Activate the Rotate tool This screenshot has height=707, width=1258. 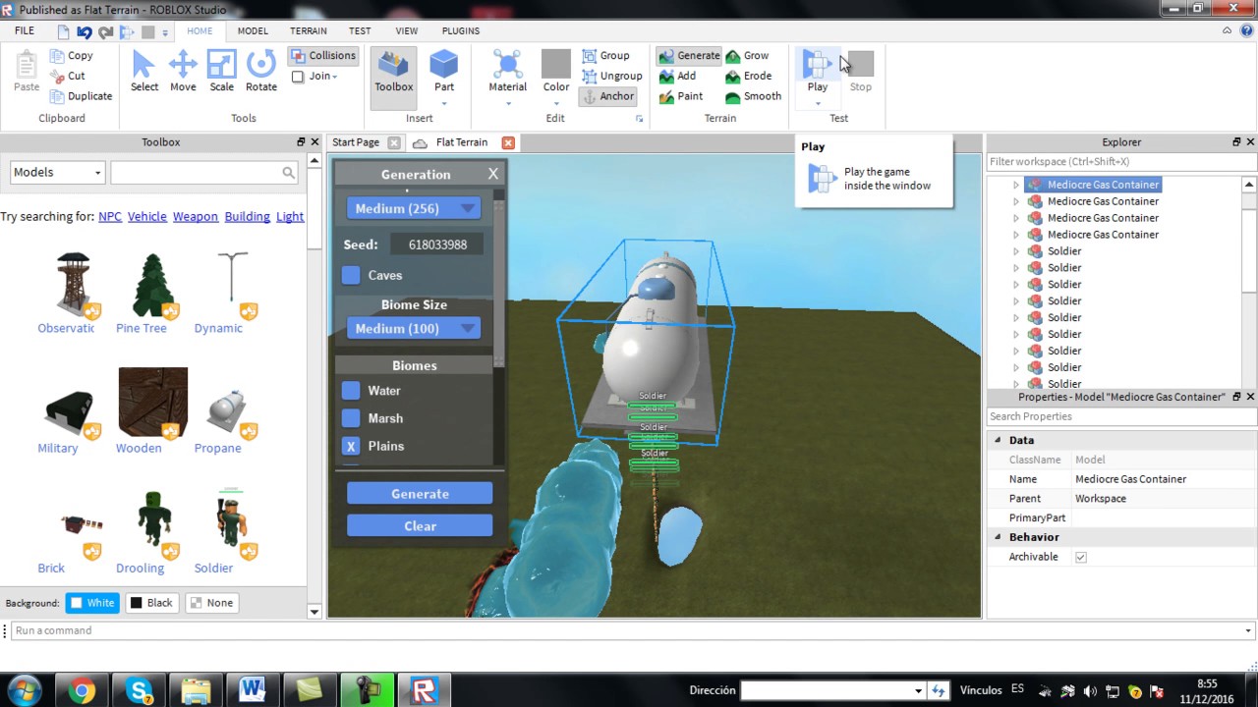click(261, 71)
